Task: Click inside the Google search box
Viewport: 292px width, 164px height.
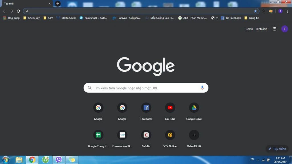Action: coord(143,88)
